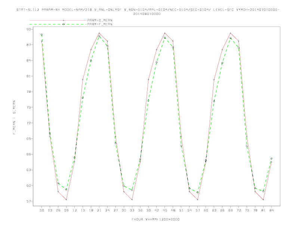The height and width of the screenshot is (229, 296).
Task: Click forecast hour 18 on the horizontal axis
Action: [91, 210]
